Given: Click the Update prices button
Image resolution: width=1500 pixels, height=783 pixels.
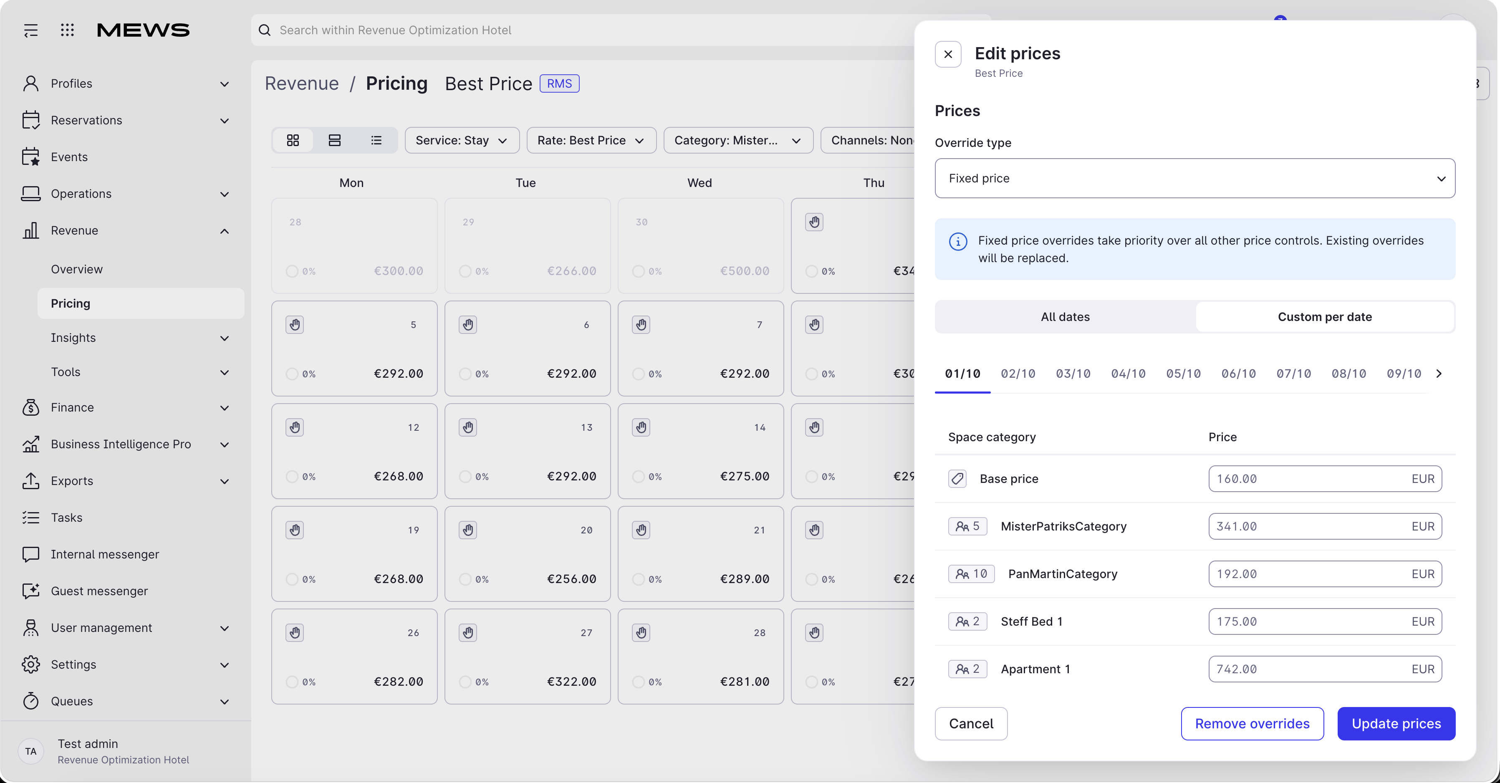Looking at the screenshot, I should point(1396,724).
